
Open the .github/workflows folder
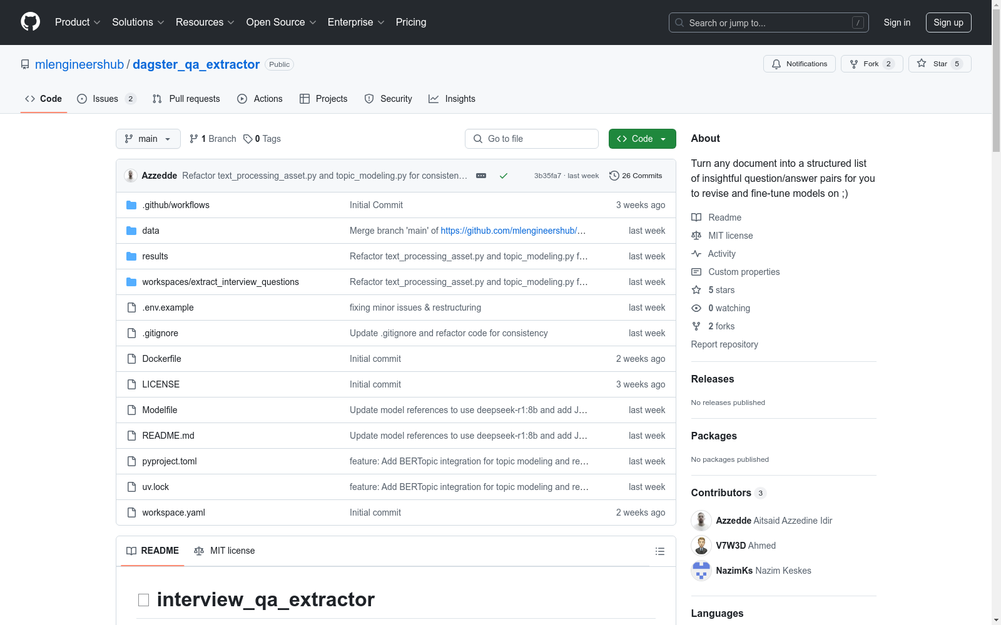pyautogui.click(x=176, y=205)
